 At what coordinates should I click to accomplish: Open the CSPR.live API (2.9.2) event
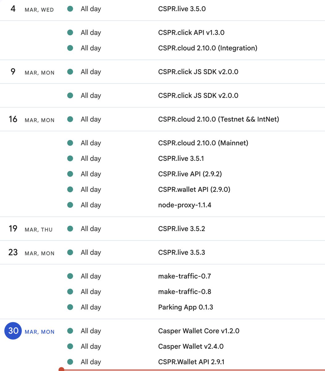coord(190,174)
